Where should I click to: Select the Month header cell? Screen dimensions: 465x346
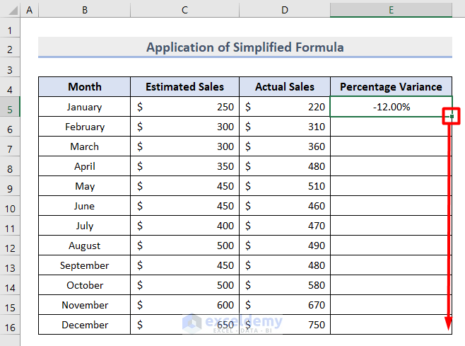[x=84, y=87]
